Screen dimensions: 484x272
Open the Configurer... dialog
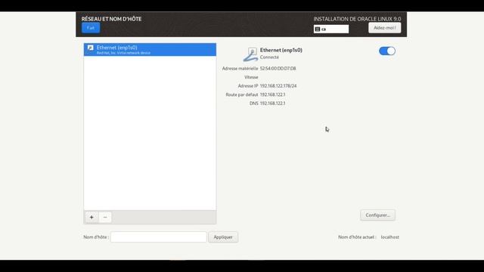pyautogui.click(x=377, y=215)
